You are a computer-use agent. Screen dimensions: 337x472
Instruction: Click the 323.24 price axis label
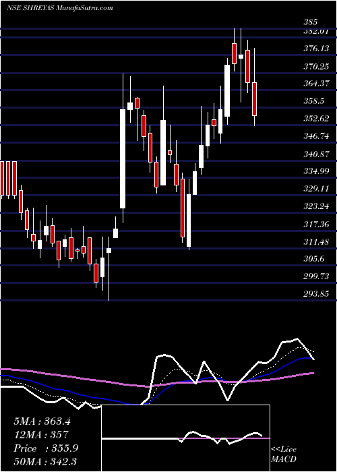[316, 206]
